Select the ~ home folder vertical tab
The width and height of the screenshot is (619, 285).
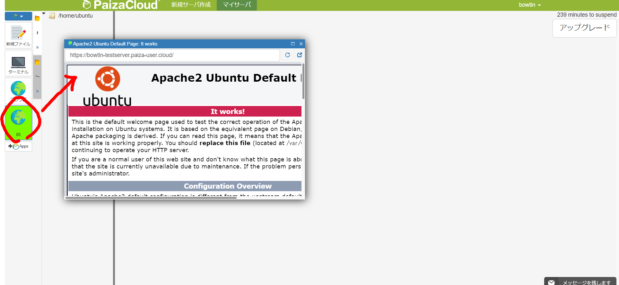(37, 33)
